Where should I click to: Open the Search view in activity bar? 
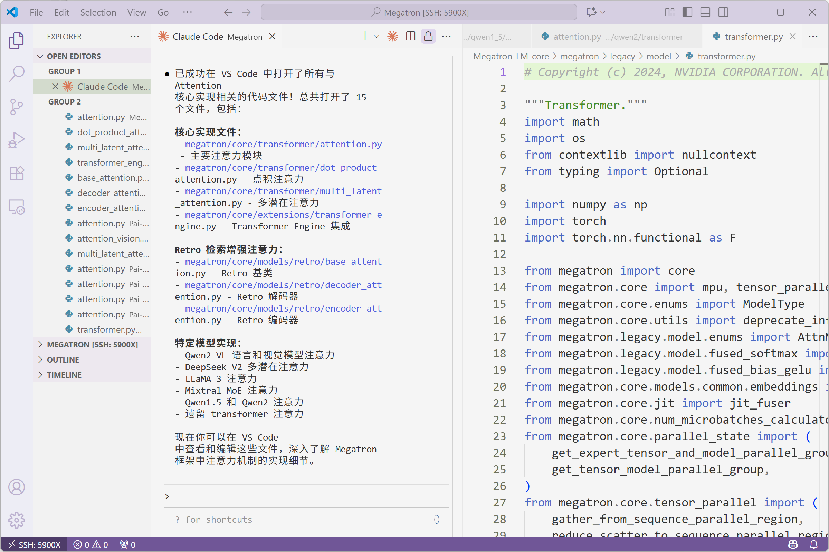coord(16,73)
